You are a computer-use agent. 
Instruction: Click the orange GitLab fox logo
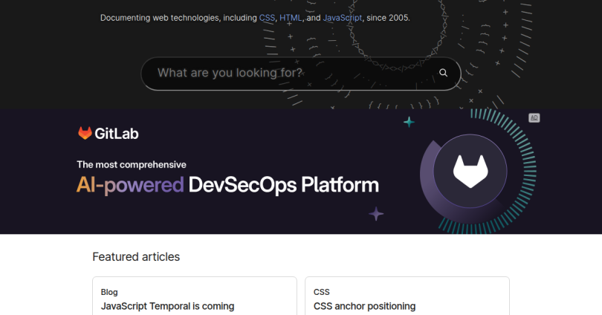(85, 134)
